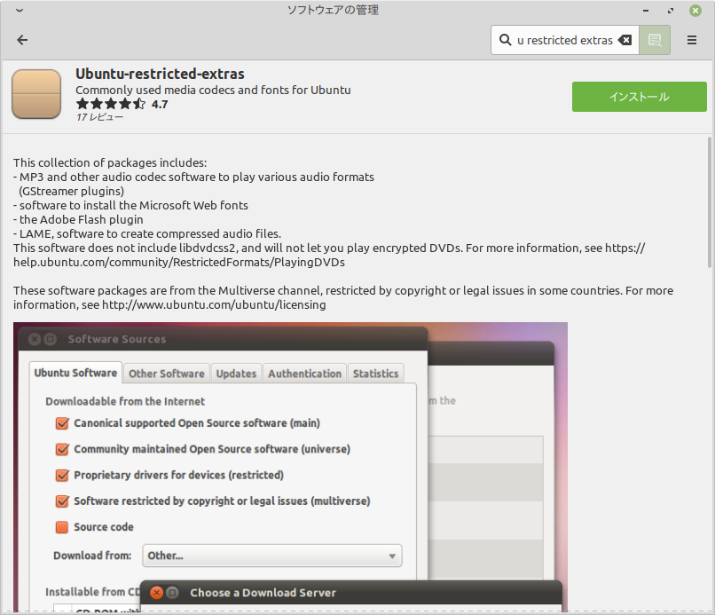Open the window menu chevron in the title bar
This screenshot has height=615, width=715.
tap(20, 10)
